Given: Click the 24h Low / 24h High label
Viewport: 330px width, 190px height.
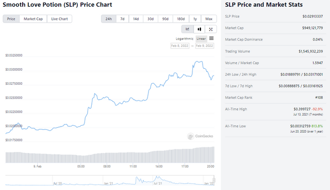Looking at the screenshot, I should [241, 74].
